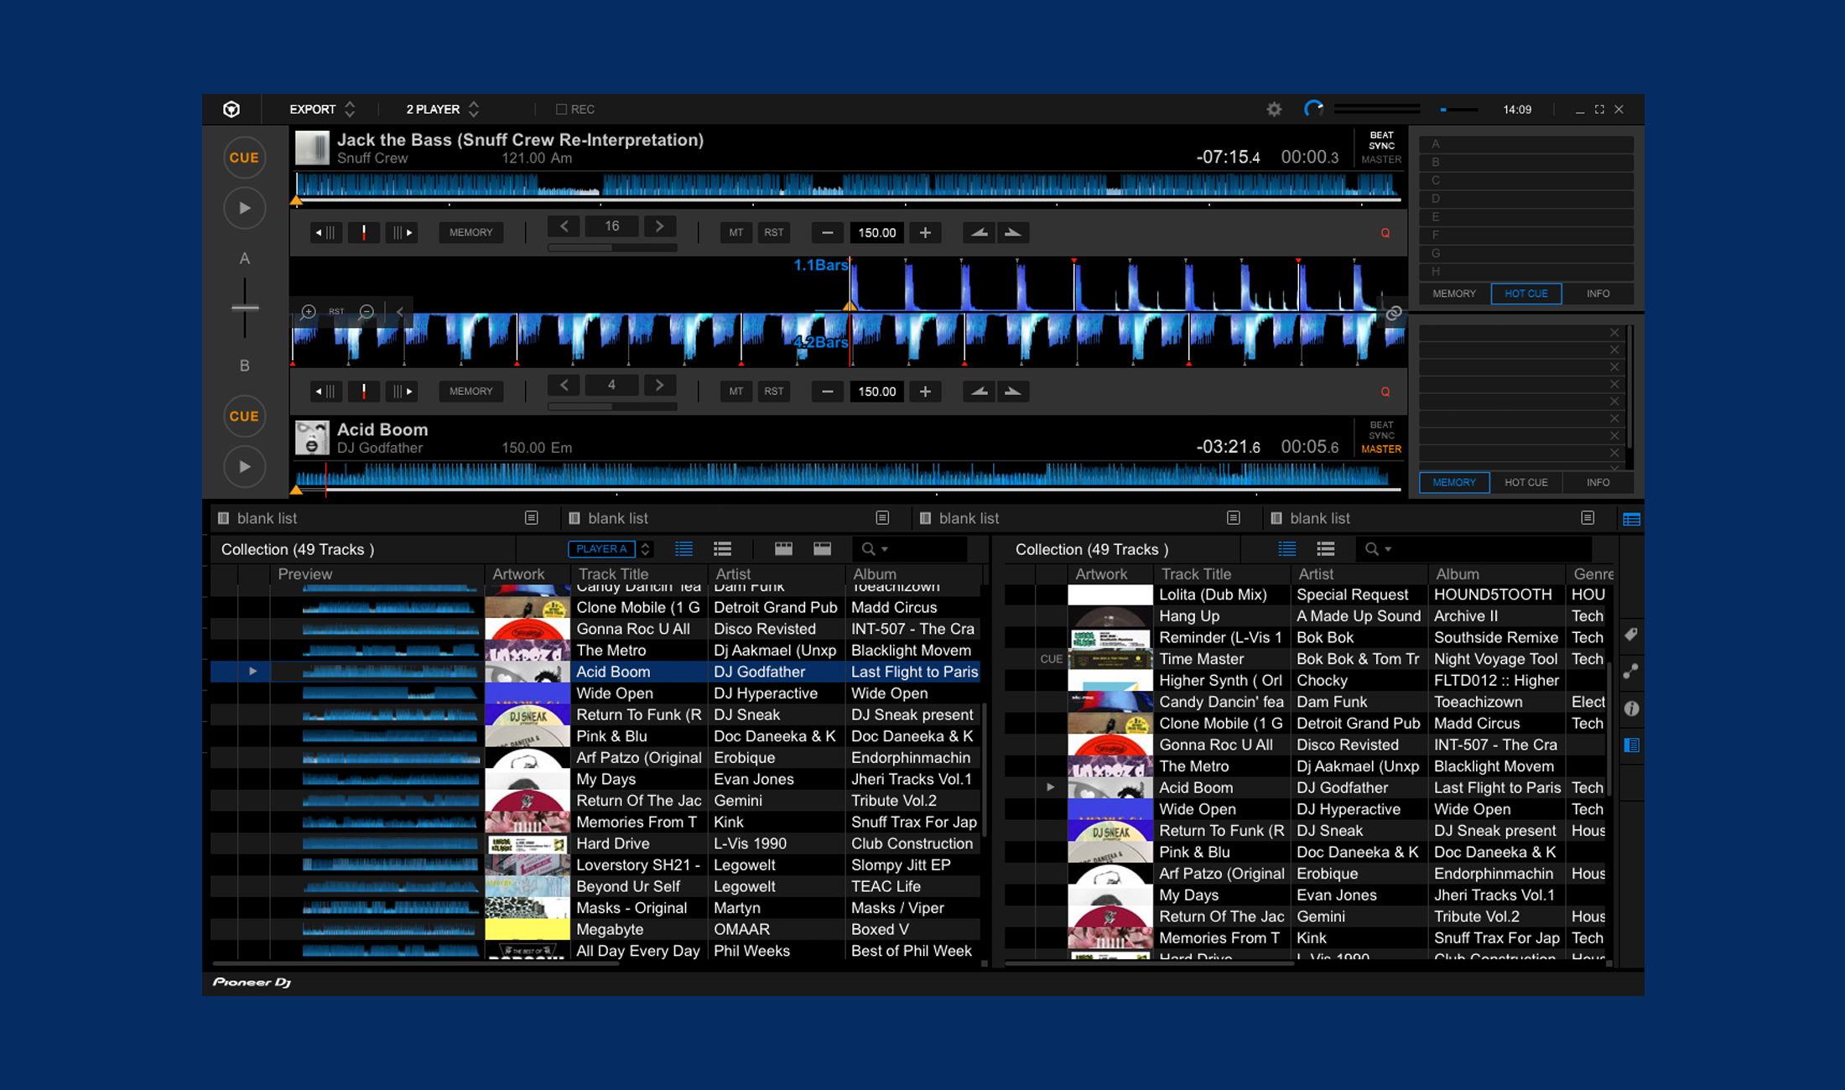
Task: Click MEMORY button on deck A
Action: tap(470, 232)
